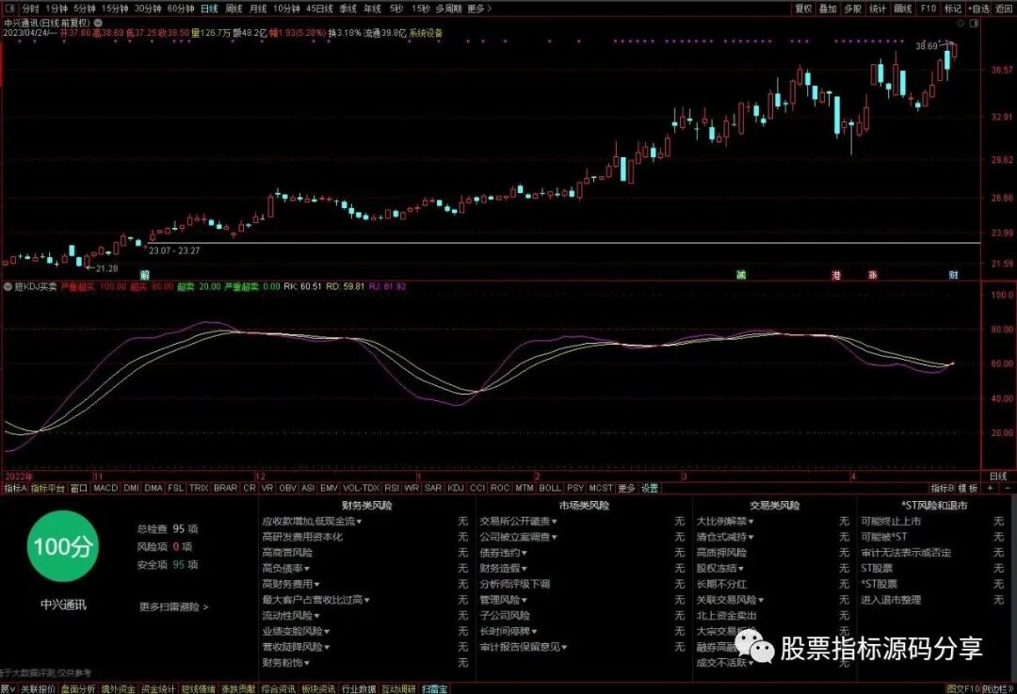Screen dimensions: 1017x694
Task: Select the SAR indicator
Action: [433, 488]
